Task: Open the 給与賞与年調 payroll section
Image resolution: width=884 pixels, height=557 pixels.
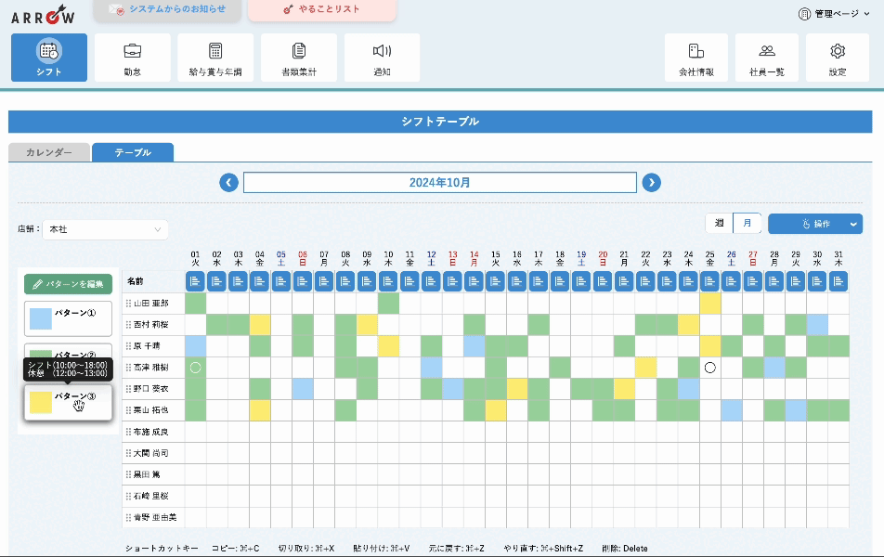Action: click(x=215, y=58)
